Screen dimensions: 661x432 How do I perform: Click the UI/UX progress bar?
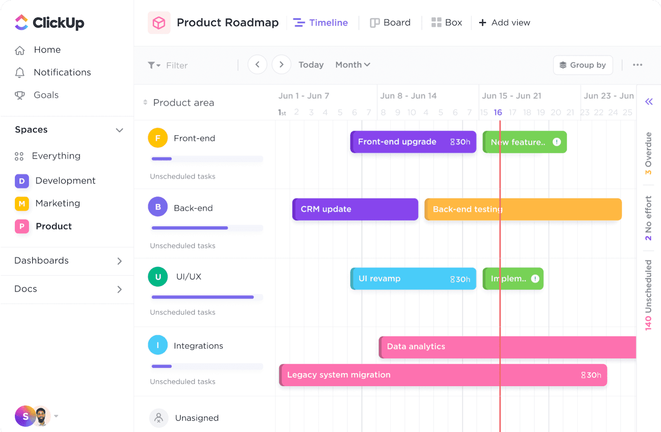pyautogui.click(x=207, y=297)
